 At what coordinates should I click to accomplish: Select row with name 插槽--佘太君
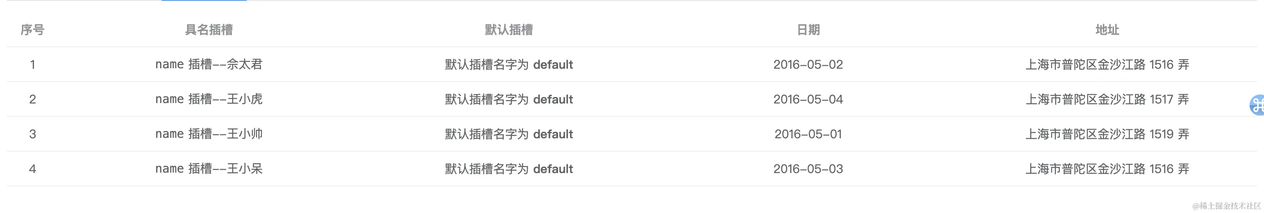tap(209, 65)
